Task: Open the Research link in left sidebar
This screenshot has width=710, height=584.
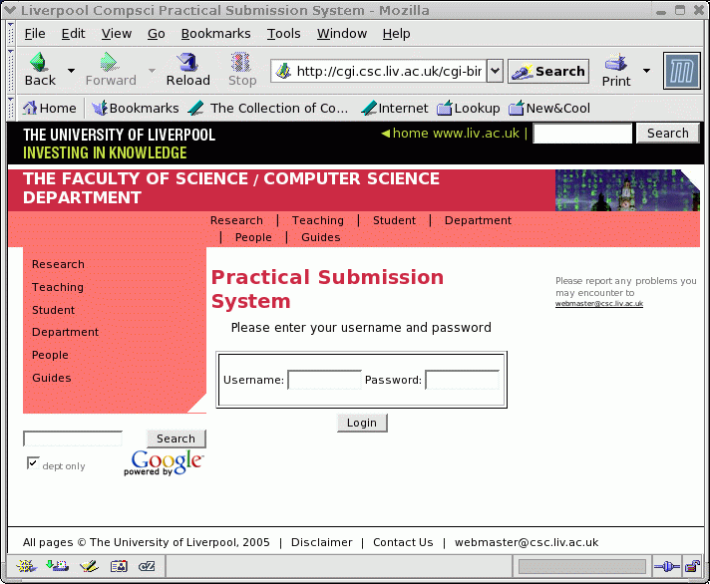Action: click(x=58, y=264)
